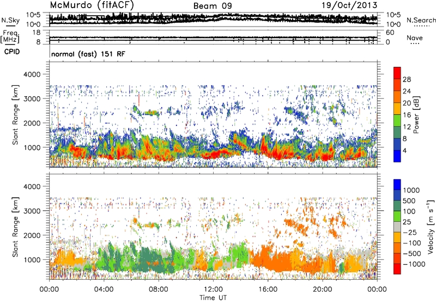Viewport: 436px width, 301px height.
Task: Click the Freq. [MHz] axis label
Action: click(10, 37)
